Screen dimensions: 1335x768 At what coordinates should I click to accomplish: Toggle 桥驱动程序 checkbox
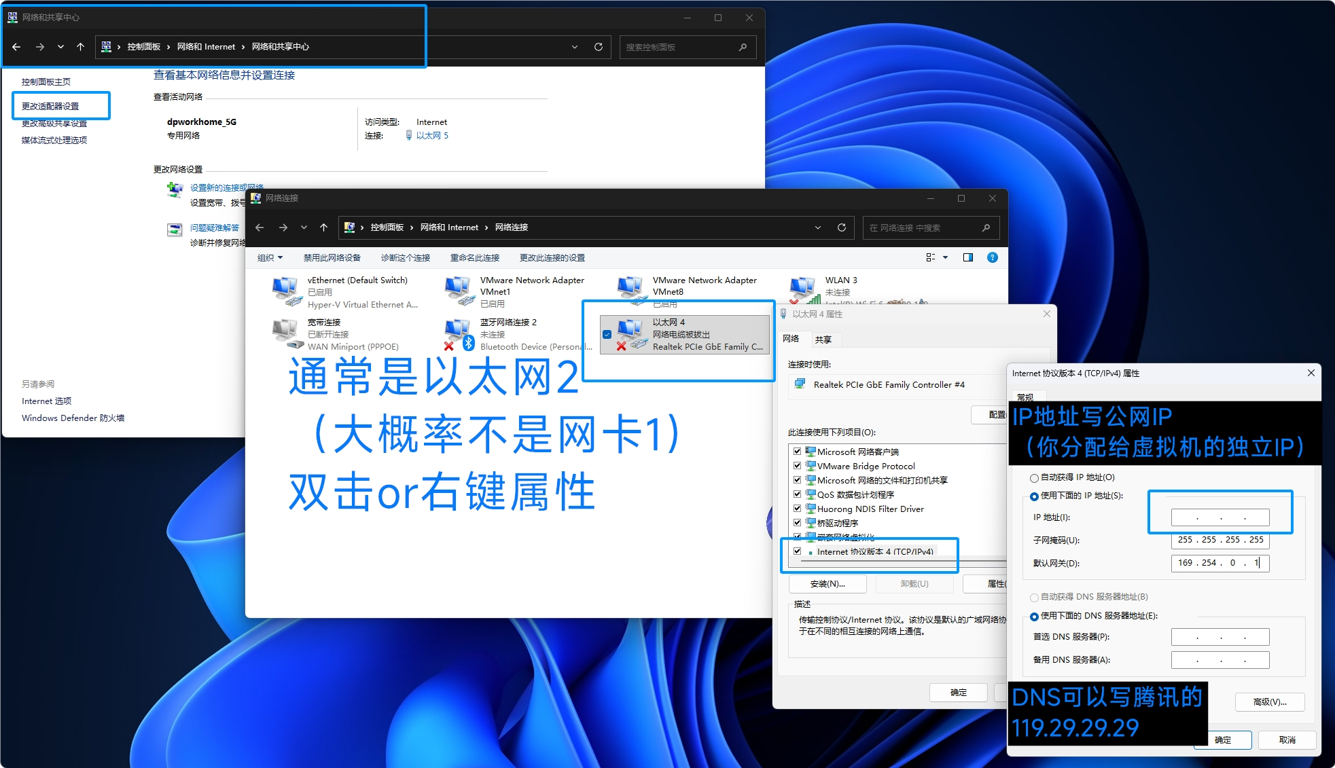(797, 523)
